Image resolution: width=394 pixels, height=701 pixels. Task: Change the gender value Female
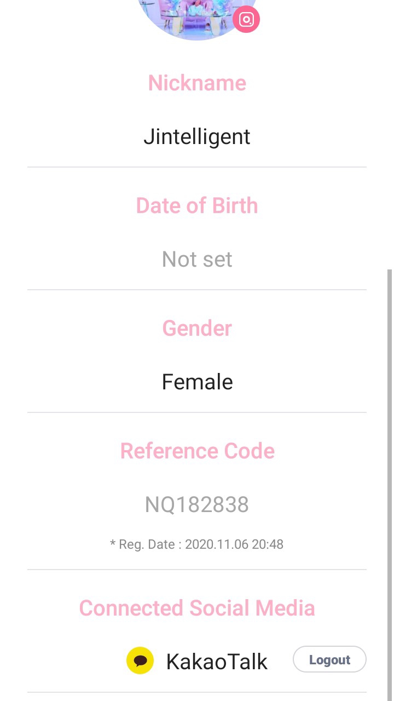pyautogui.click(x=197, y=382)
